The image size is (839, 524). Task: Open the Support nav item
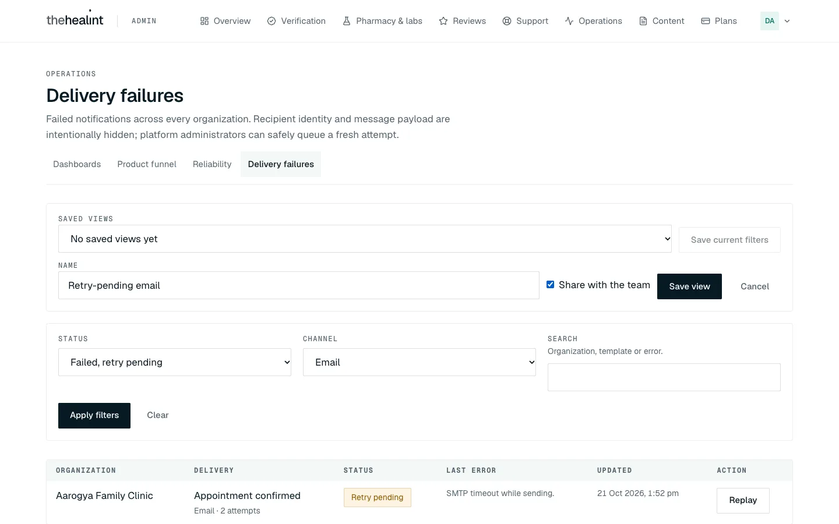(526, 21)
